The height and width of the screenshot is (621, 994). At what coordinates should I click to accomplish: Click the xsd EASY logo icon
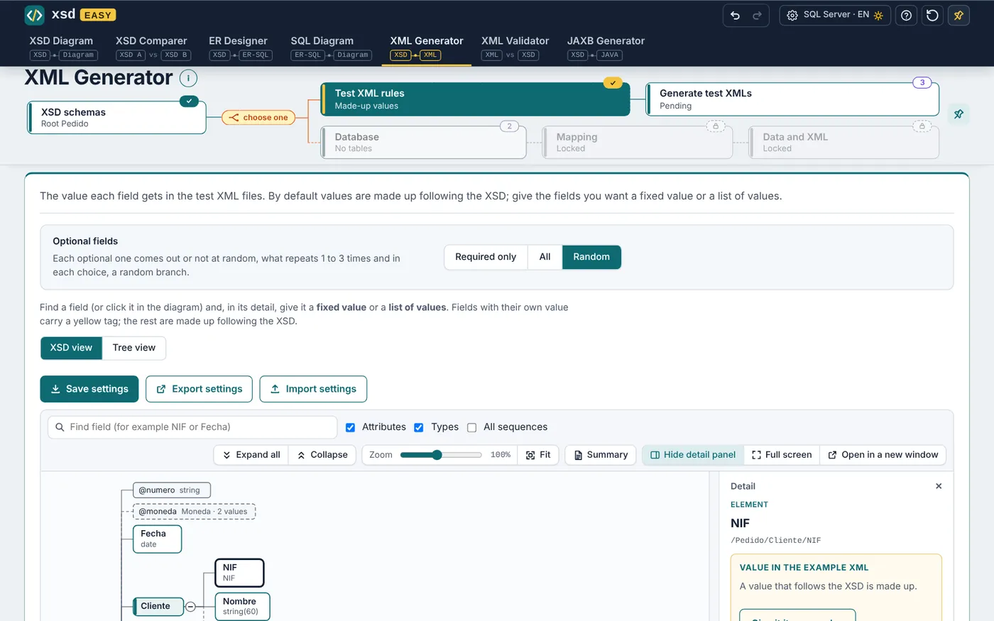(34, 15)
